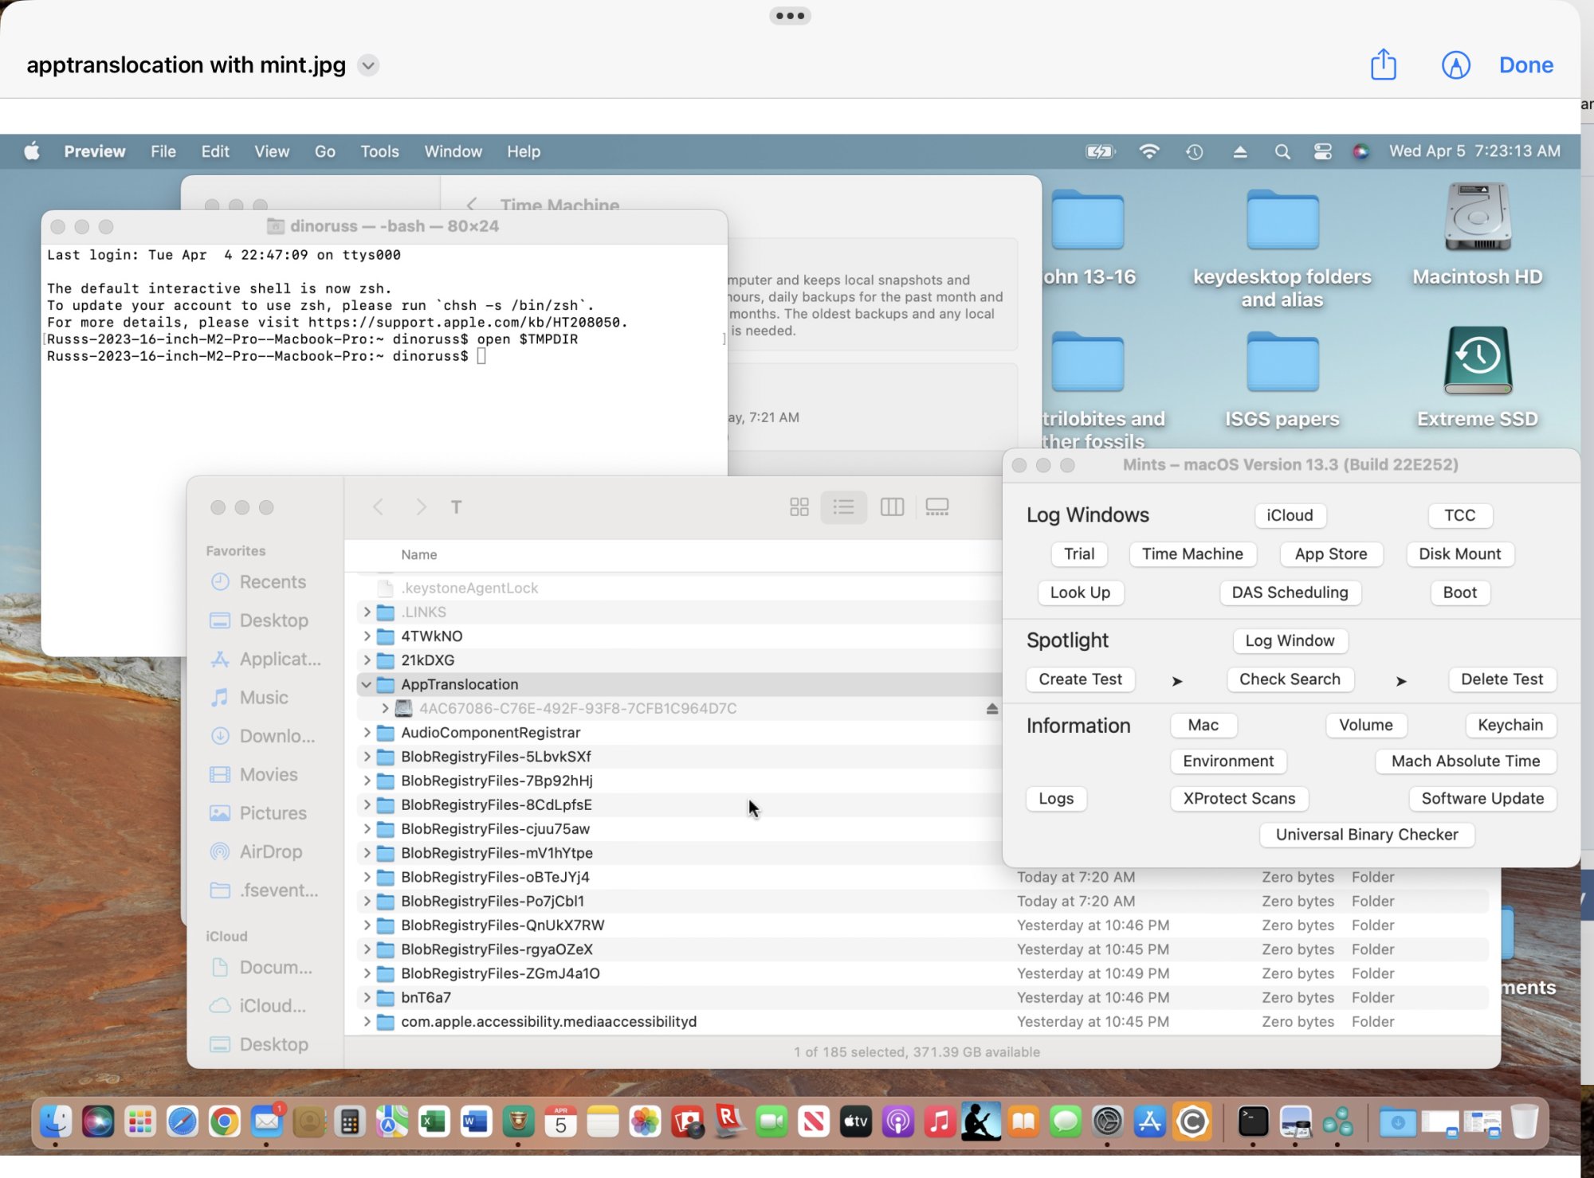Open the Tools menu

click(379, 151)
